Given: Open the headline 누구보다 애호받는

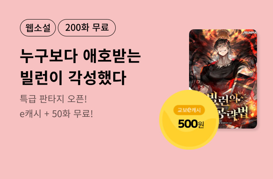Looking at the screenshot, I should [80, 56].
